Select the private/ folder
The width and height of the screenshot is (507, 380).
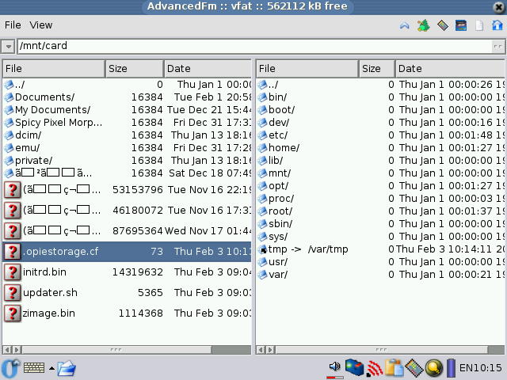click(127, 160)
